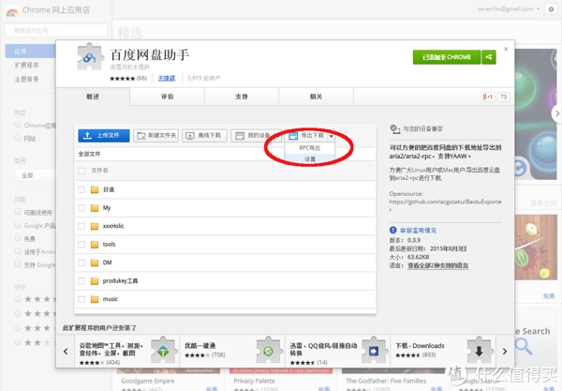Click the store search input field

pyautogui.click(x=56, y=31)
